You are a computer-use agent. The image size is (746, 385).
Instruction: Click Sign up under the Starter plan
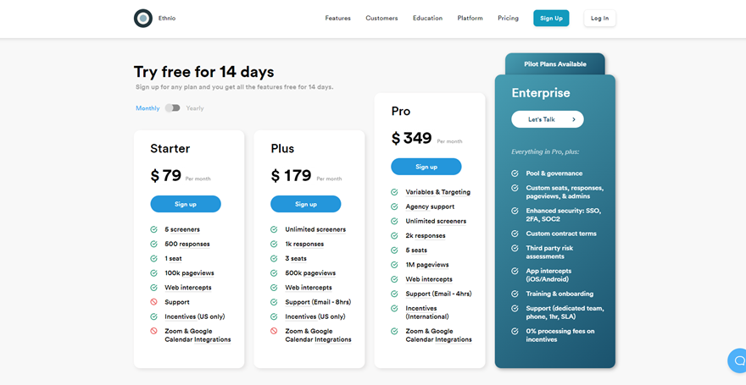pos(186,204)
